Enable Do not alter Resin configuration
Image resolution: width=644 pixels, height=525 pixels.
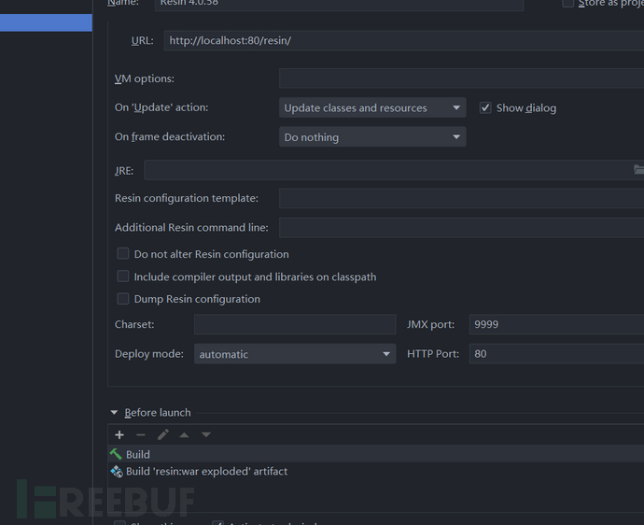coord(123,254)
